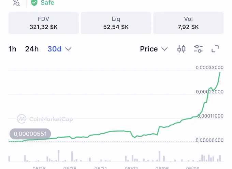Open the token scan magnifier icon
The image size is (232, 169).
(x=16, y=3)
